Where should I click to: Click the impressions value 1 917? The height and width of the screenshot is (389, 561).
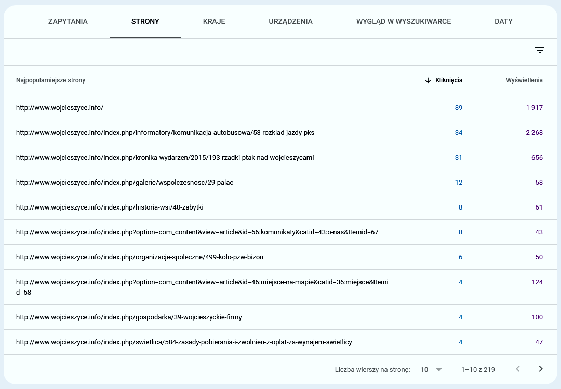pos(534,107)
